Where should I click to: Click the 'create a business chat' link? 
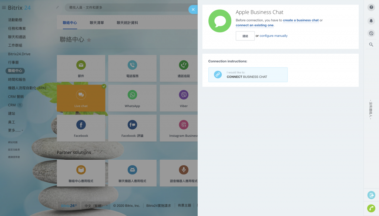(x=301, y=20)
